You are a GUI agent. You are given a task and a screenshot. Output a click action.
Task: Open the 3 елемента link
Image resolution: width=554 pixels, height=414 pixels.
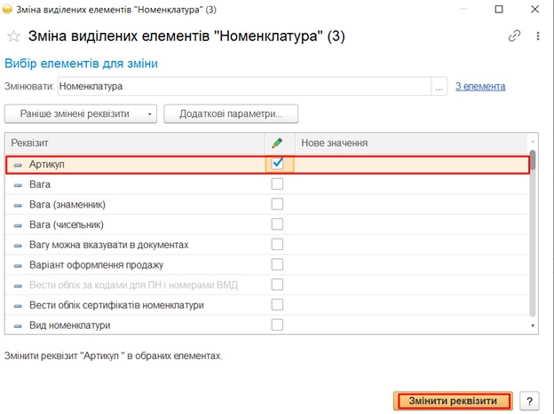[x=480, y=87]
